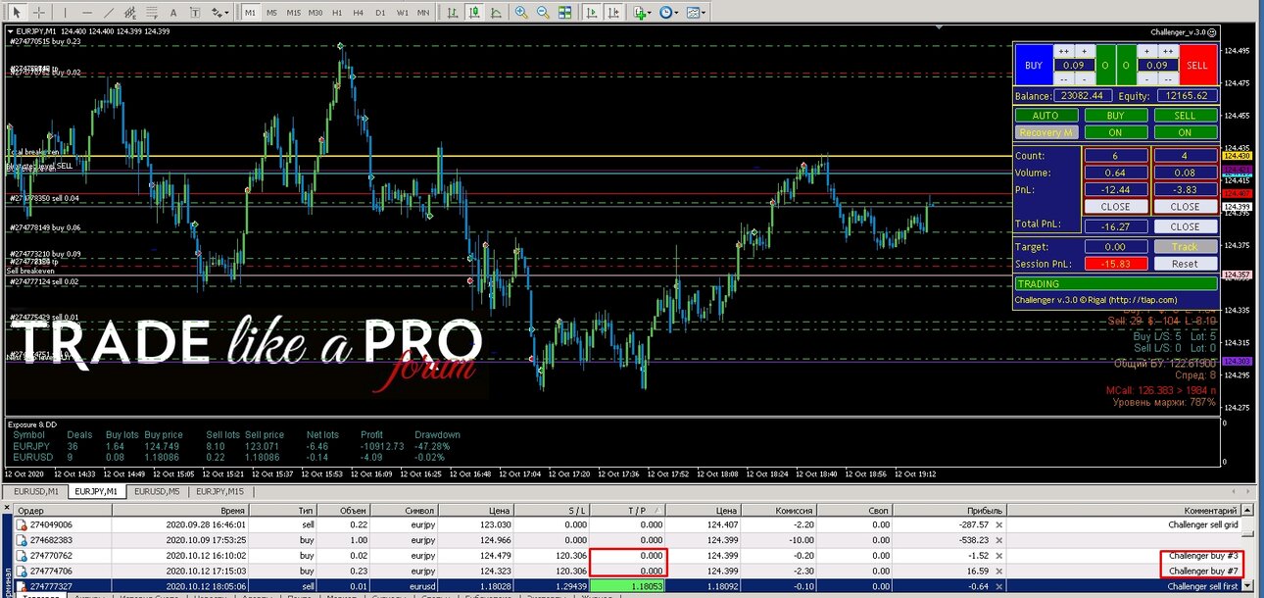1264x598 pixels.
Task: Toggle the green BUY mode button beside AUTO
Action: 1115,116
